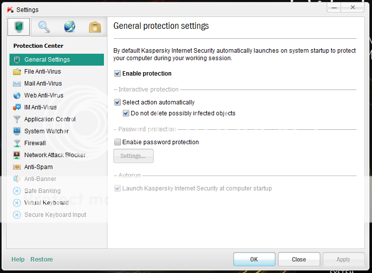This screenshot has width=372, height=273.
Task: Uncheck the Enable protection checkbox
Action: (x=117, y=74)
